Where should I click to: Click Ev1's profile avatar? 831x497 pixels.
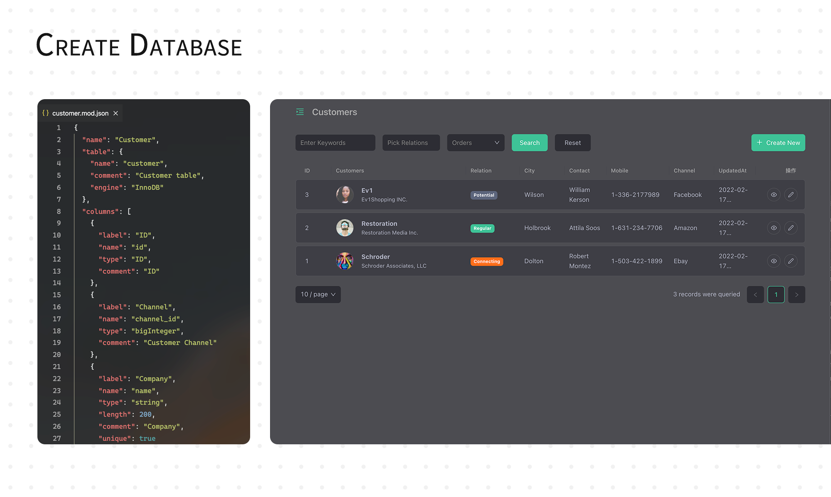click(x=344, y=195)
